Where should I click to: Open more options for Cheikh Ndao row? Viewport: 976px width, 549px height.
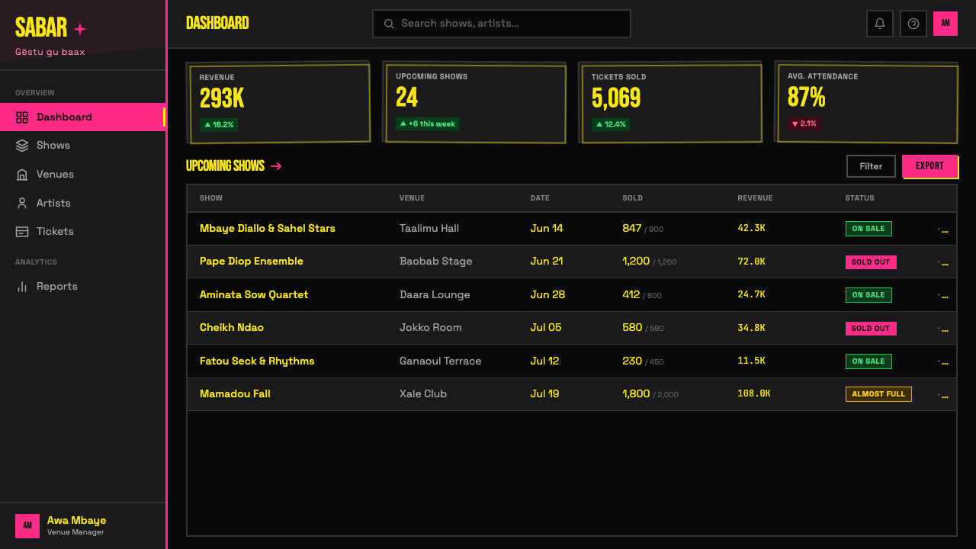tap(943, 329)
